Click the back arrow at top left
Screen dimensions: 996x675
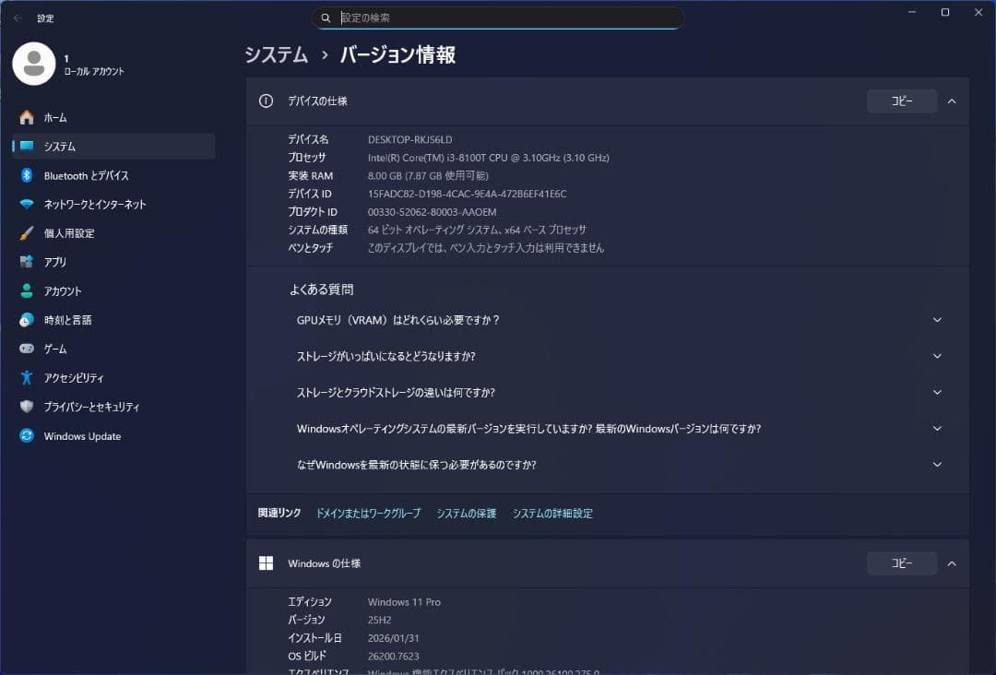click(x=18, y=18)
